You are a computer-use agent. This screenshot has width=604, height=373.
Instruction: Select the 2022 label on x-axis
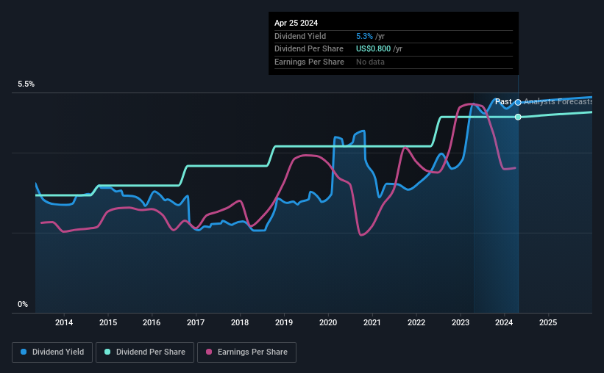click(x=416, y=322)
